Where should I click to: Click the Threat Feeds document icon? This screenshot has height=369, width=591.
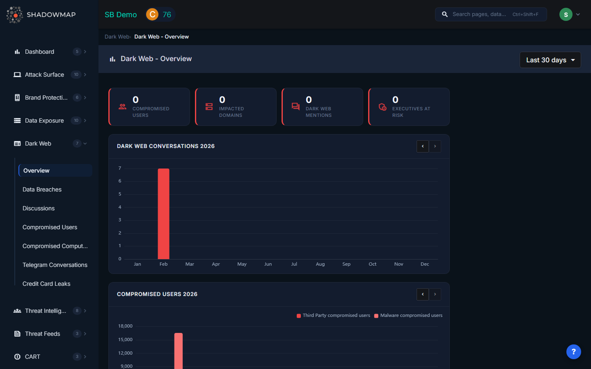(17, 333)
